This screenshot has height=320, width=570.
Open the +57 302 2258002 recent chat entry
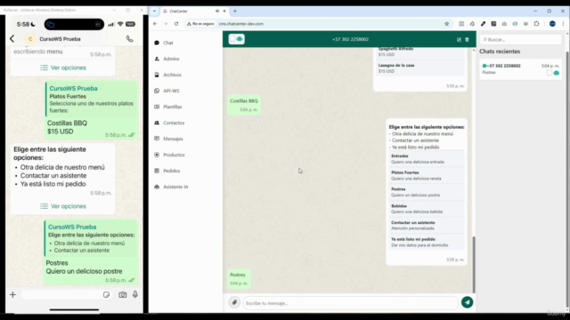point(520,69)
